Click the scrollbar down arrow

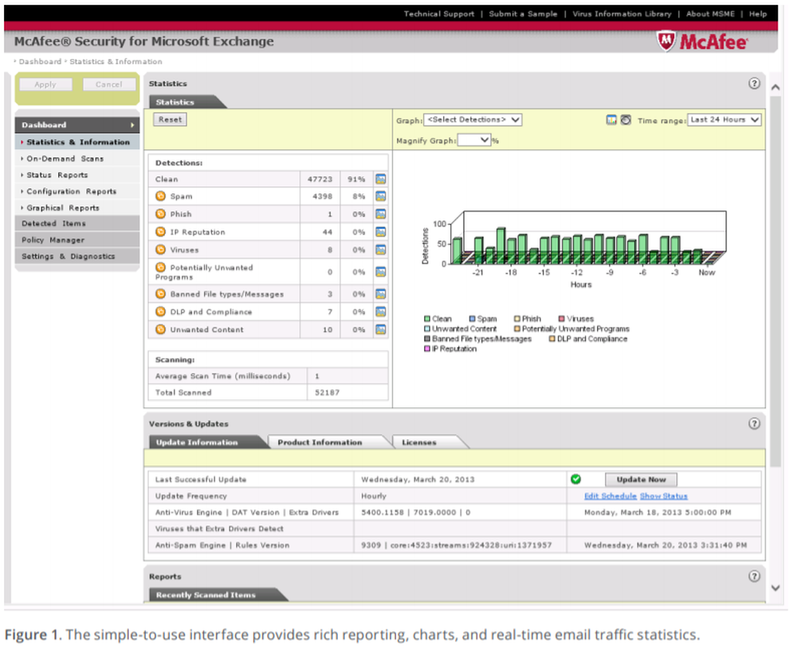[x=775, y=587]
